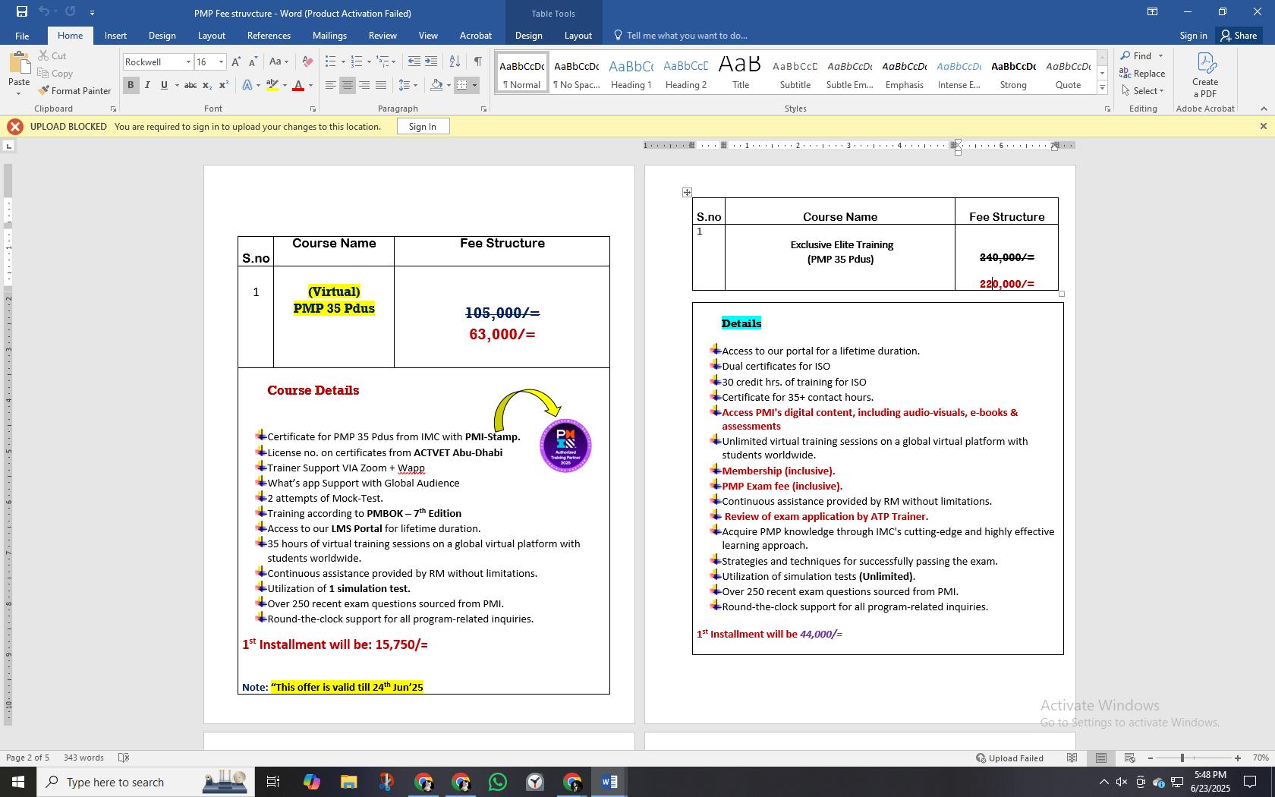Switch to the References tab
Screen dimensions: 1275x797
click(269, 36)
